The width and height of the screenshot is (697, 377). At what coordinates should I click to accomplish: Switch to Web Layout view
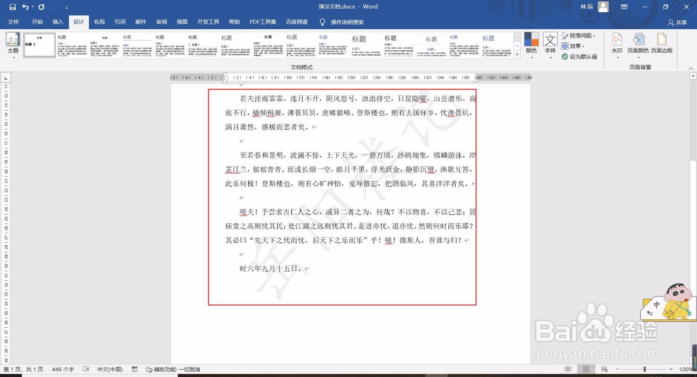[x=604, y=369]
